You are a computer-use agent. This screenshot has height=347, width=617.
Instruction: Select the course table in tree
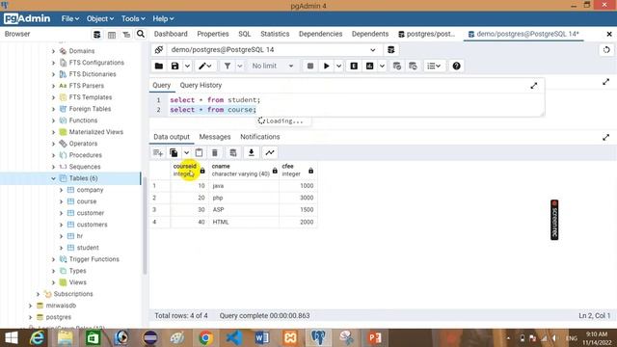point(87,201)
